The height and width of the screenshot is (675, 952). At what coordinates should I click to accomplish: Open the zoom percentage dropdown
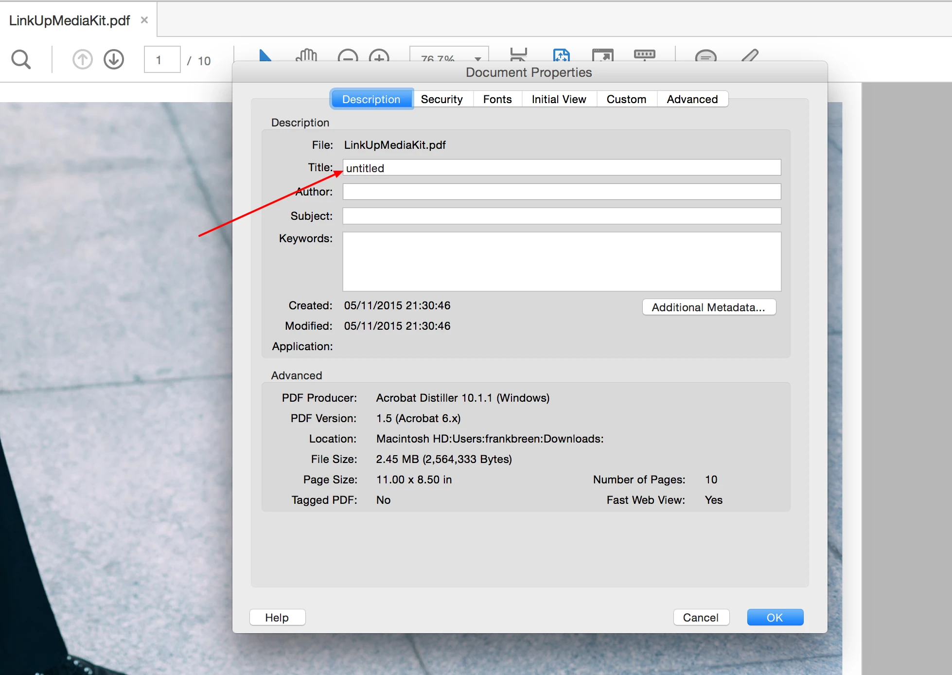[478, 58]
